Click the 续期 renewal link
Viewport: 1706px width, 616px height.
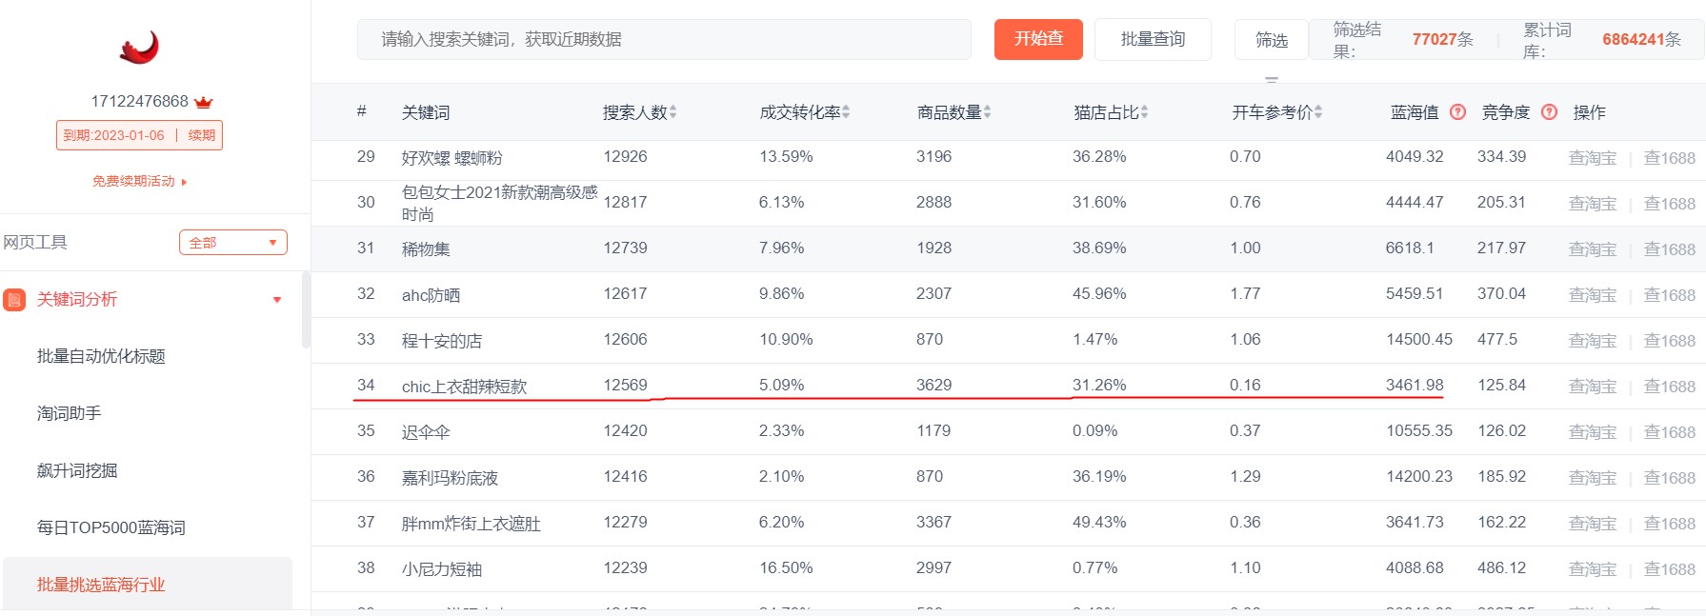[201, 135]
